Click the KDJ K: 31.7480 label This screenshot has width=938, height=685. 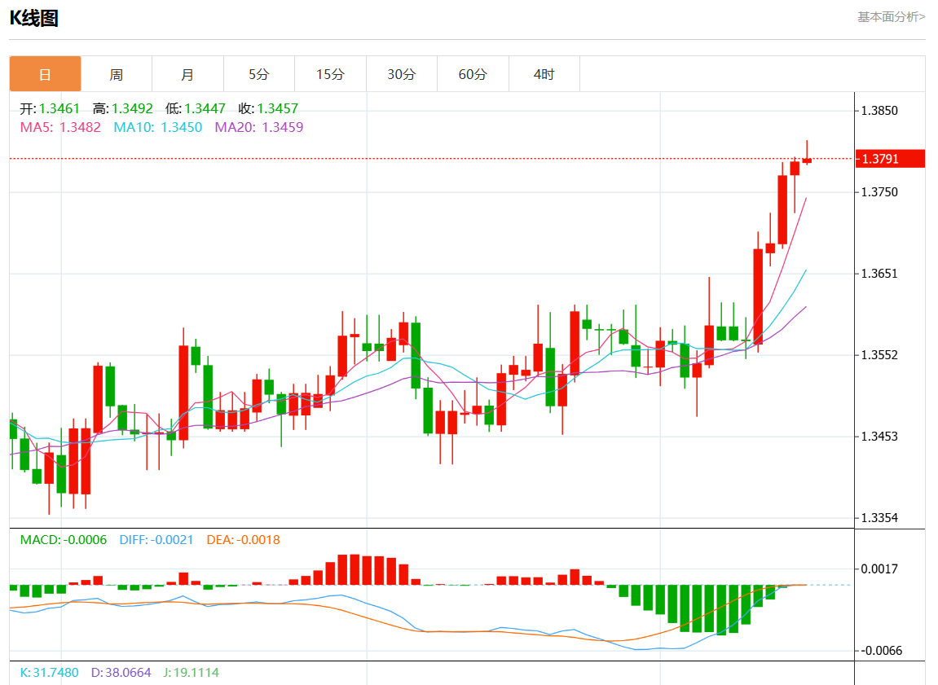click(49, 673)
